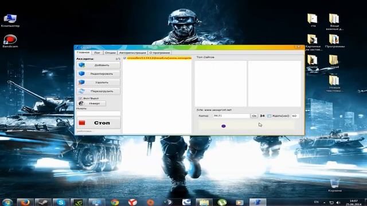Click the Искать search field
Screen dimensions: 367x206
pos(98,113)
